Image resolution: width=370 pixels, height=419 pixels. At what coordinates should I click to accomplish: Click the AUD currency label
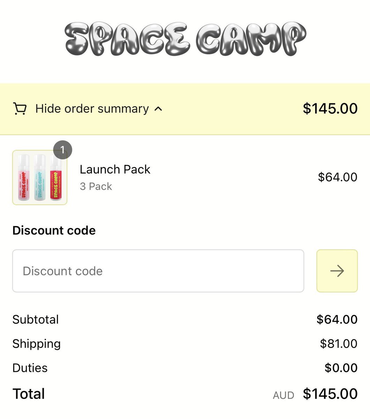pyautogui.click(x=283, y=395)
